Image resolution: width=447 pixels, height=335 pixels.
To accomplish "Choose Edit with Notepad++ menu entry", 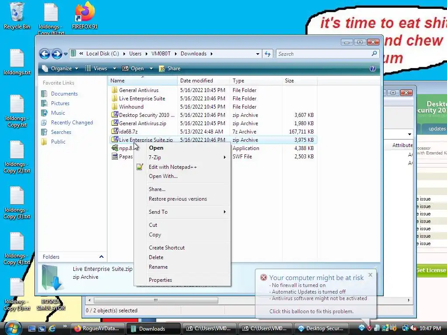I will tap(182, 167).
